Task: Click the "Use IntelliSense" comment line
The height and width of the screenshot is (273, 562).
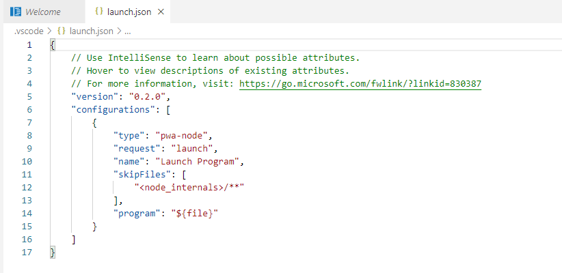Action: click(215, 58)
